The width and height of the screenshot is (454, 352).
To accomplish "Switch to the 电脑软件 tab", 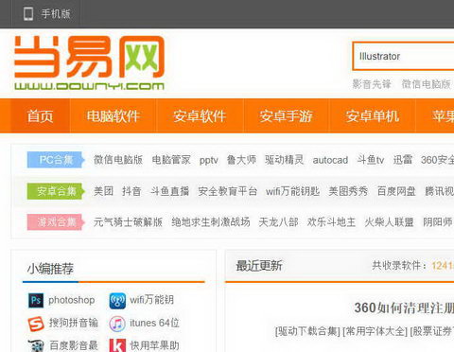I will pos(113,116).
